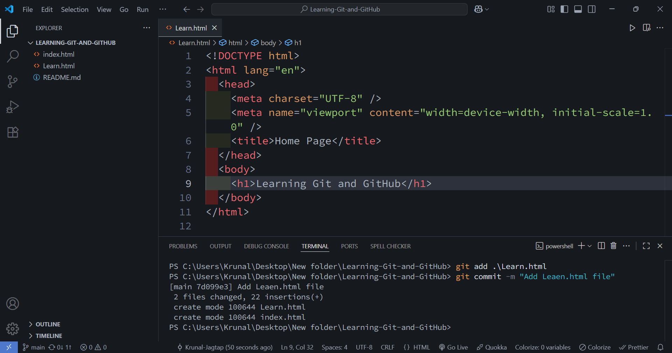Click CRLF end of line selector

[x=387, y=347]
